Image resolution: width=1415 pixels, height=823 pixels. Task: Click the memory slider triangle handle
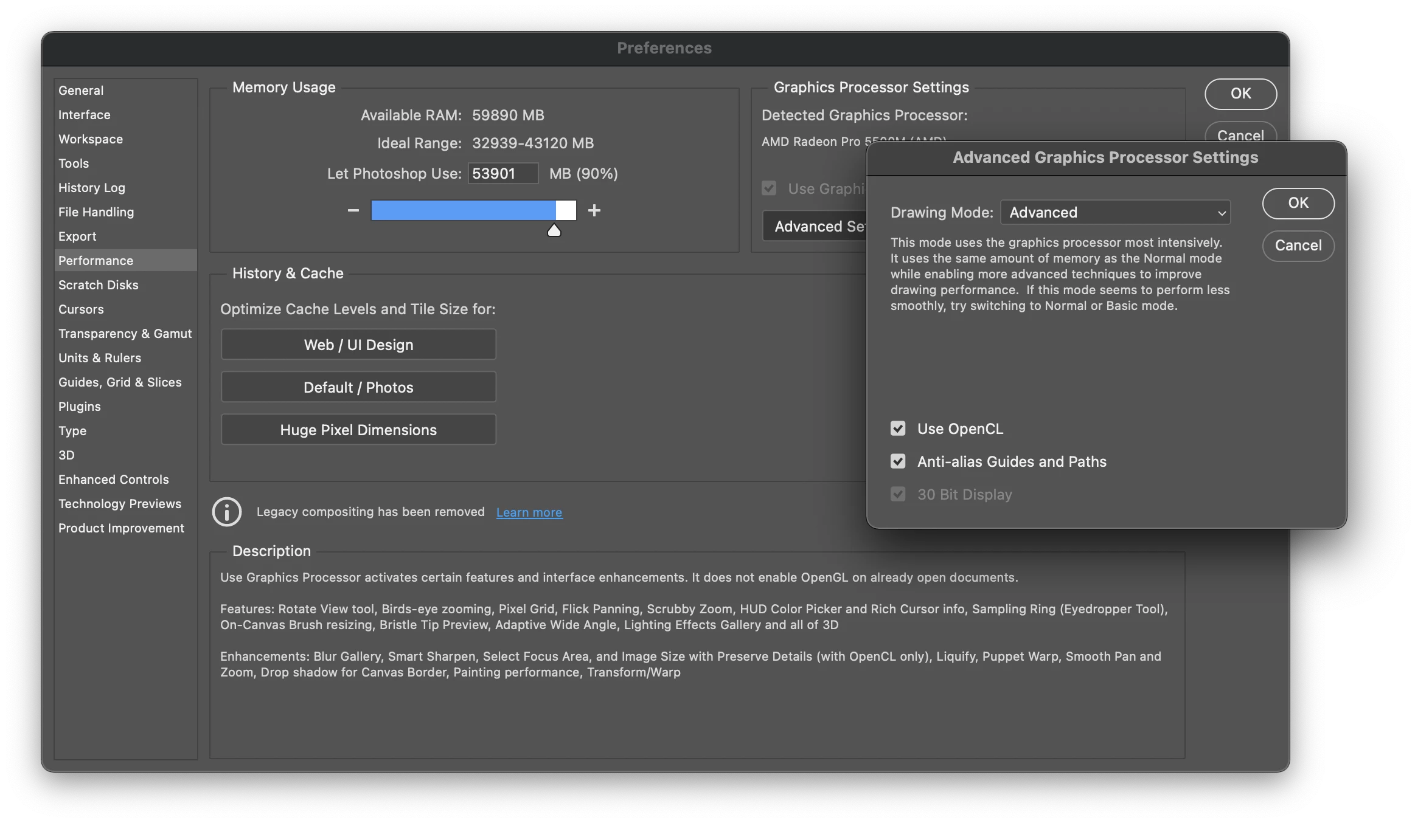554,230
